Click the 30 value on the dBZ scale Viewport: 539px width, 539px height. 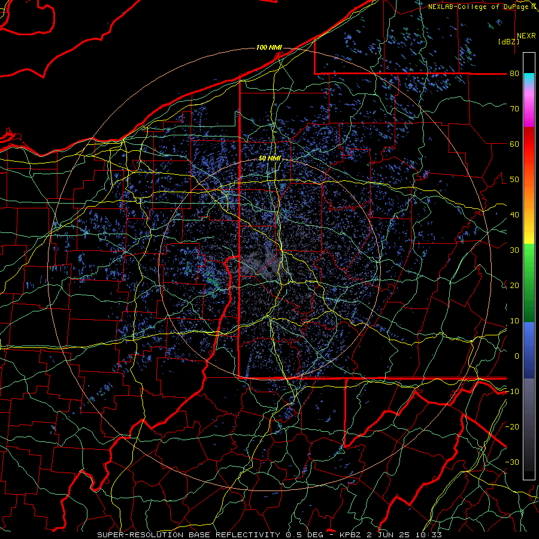point(514,250)
